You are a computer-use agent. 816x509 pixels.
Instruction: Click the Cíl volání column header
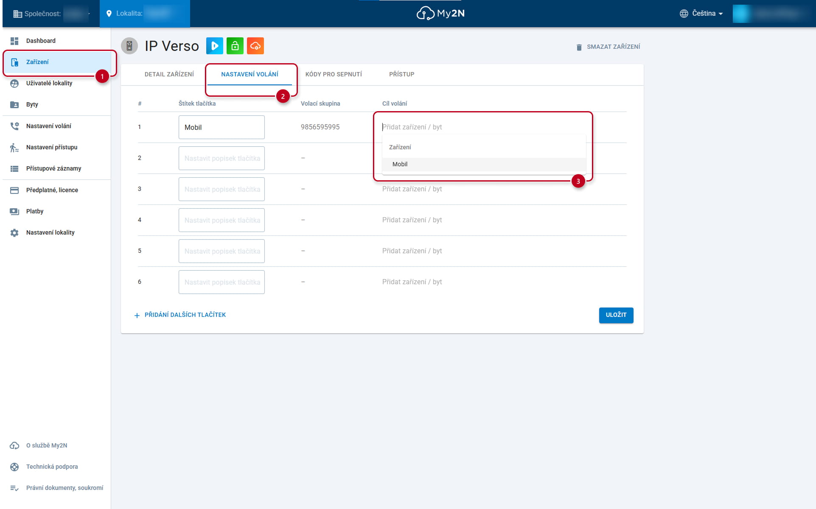[x=395, y=103]
